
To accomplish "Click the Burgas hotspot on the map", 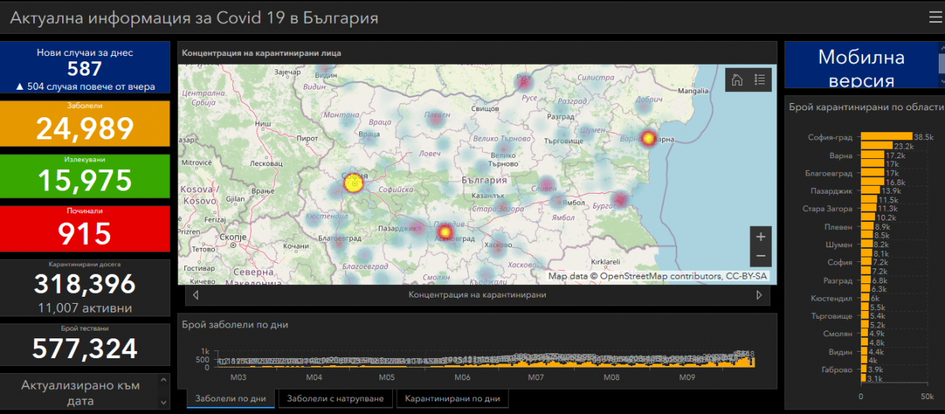I will [x=620, y=199].
